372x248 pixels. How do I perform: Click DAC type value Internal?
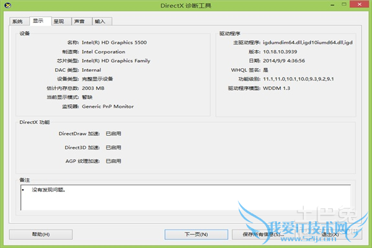coord(91,70)
